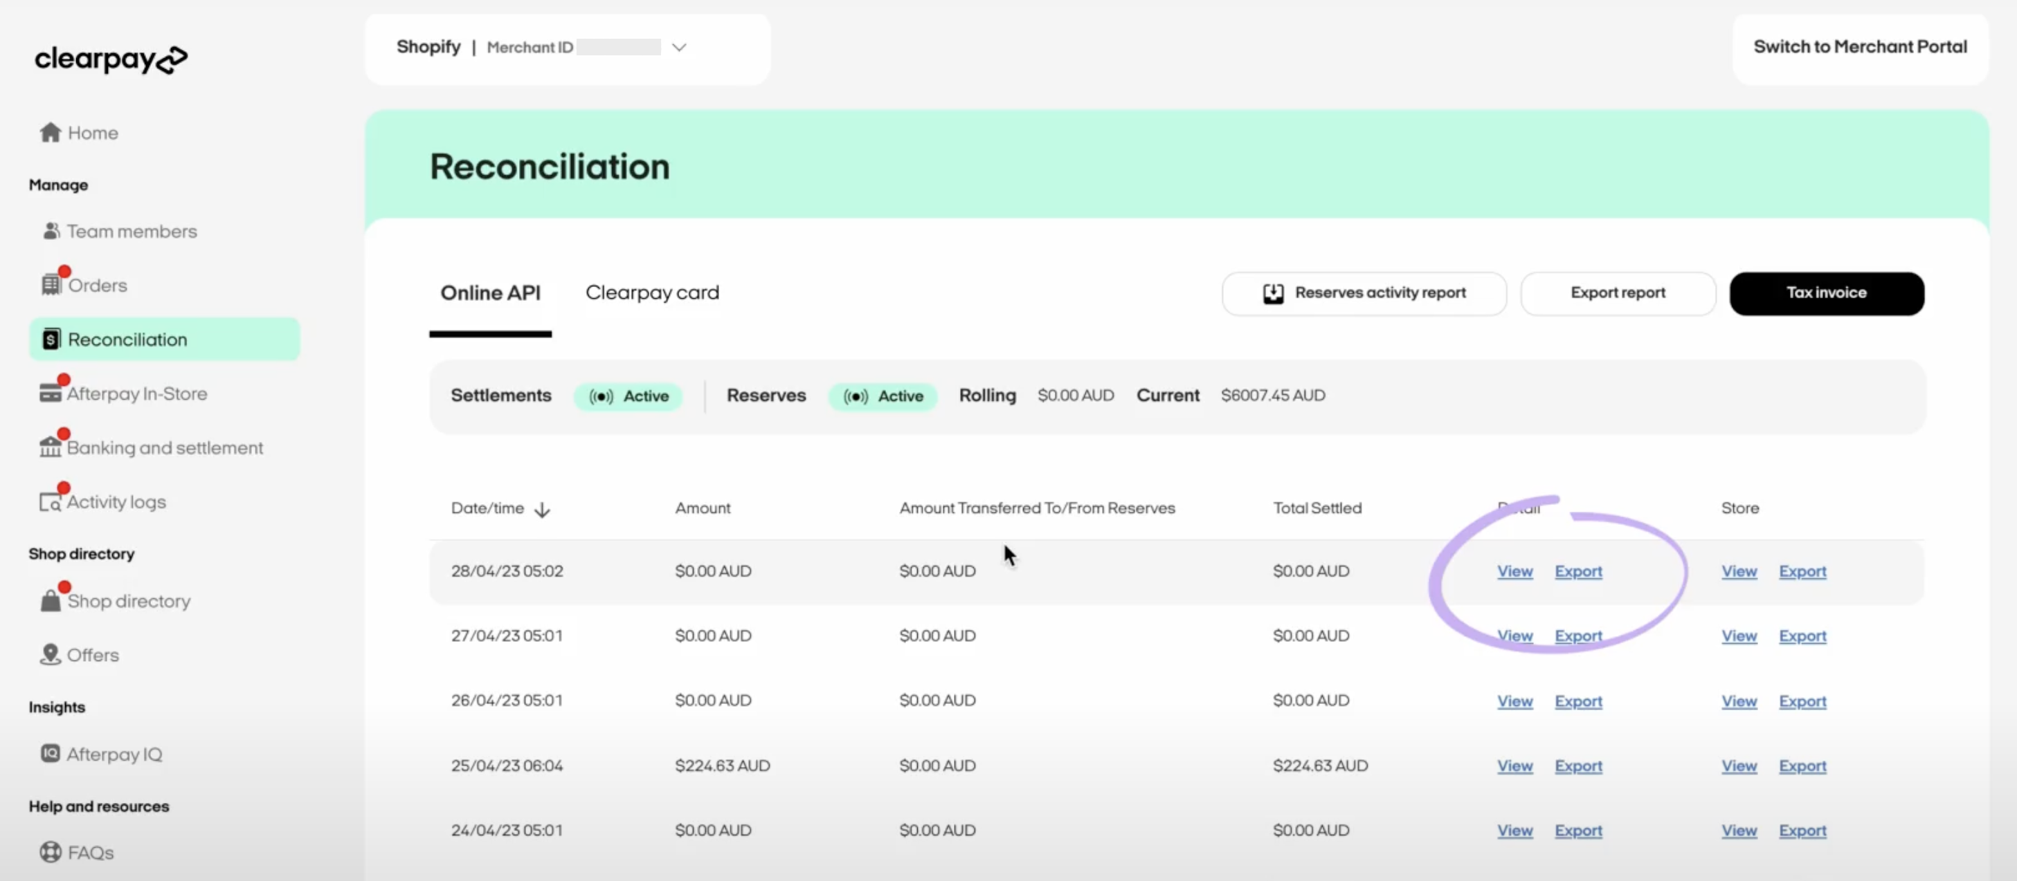Viewport: 2017px width, 881px height.
Task: Open the View link for the 25/04/23 settlement
Action: (1514, 766)
